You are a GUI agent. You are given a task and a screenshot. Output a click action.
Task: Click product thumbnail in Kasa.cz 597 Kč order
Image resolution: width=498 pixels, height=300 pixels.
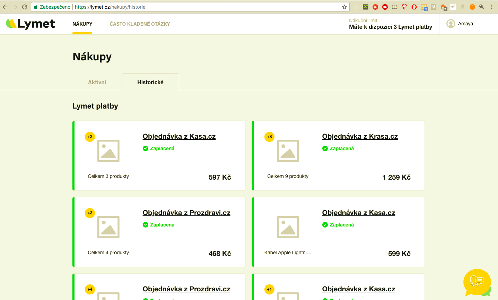[108, 151]
